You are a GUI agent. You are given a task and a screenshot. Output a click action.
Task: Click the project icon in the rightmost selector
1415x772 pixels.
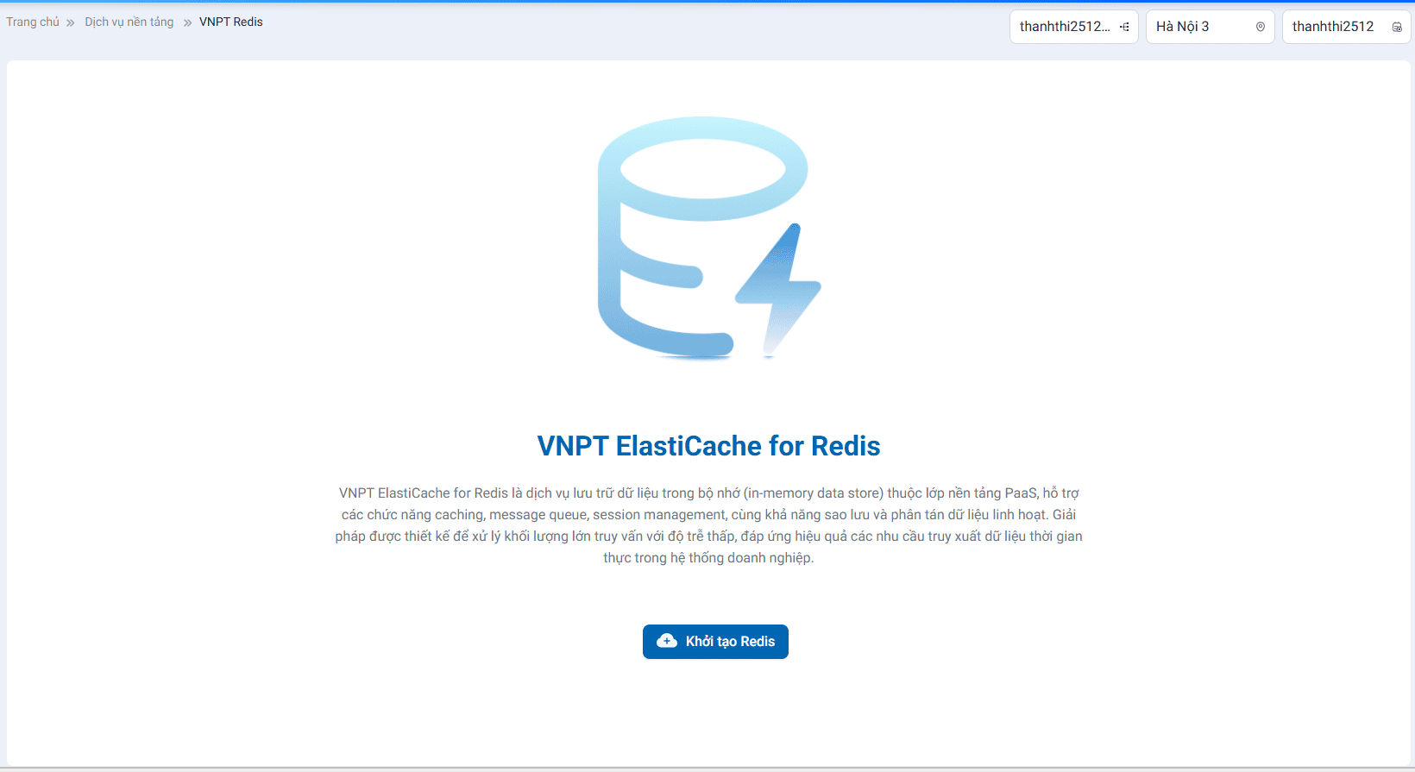click(1397, 27)
